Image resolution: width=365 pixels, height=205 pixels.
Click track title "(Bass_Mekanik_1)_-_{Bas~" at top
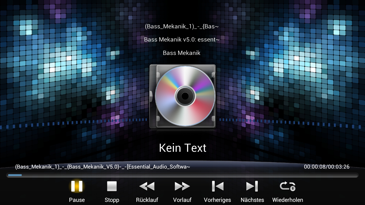point(182,26)
